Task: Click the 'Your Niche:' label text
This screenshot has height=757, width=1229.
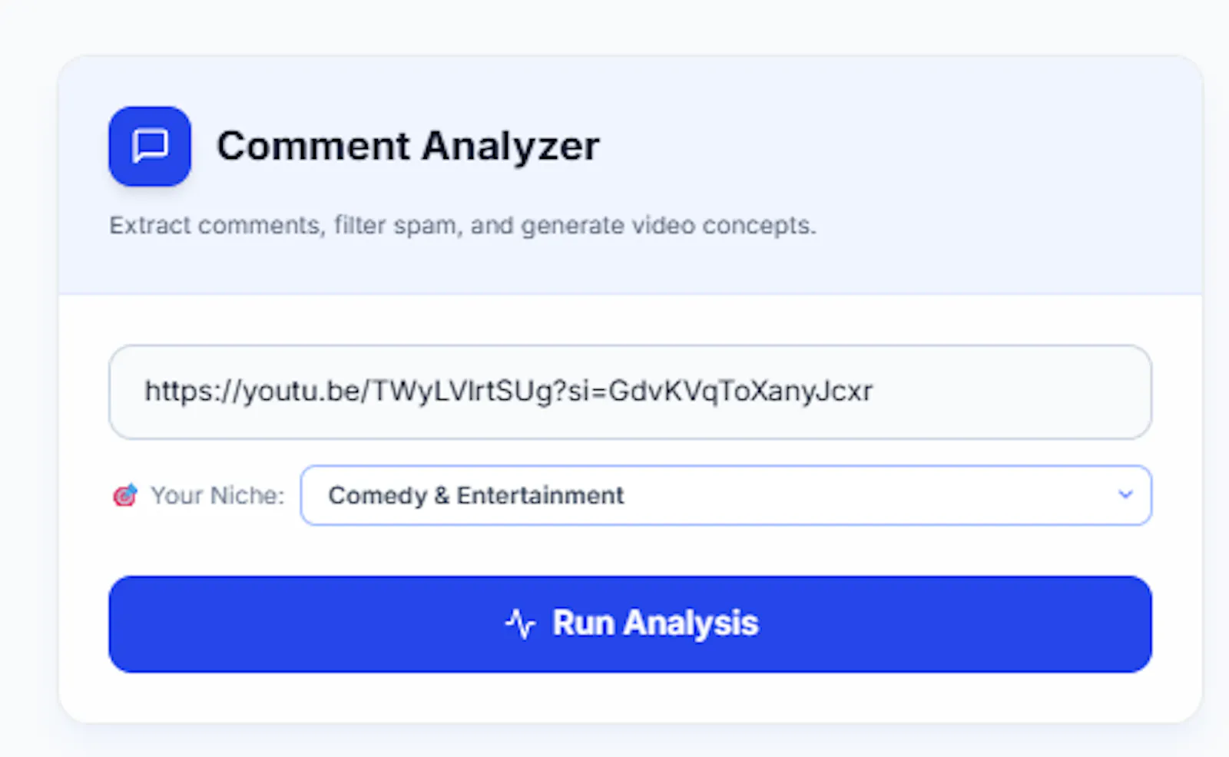Action: pos(217,495)
